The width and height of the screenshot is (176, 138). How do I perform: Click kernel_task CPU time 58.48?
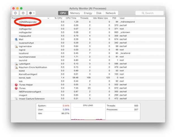coord(75,78)
